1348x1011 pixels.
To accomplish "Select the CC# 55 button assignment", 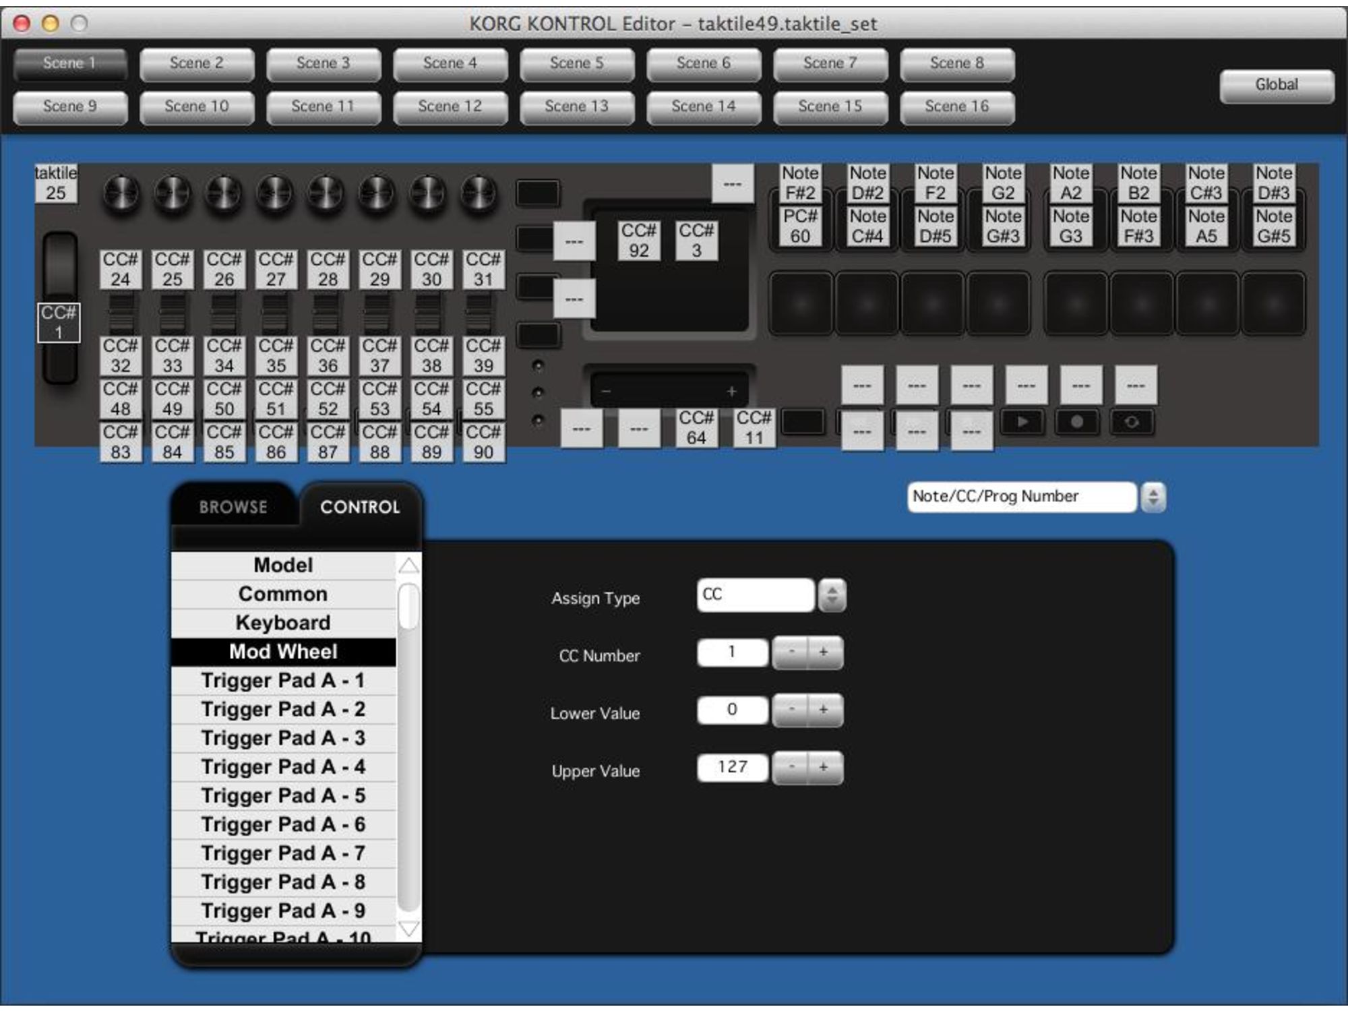I will coord(483,399).
